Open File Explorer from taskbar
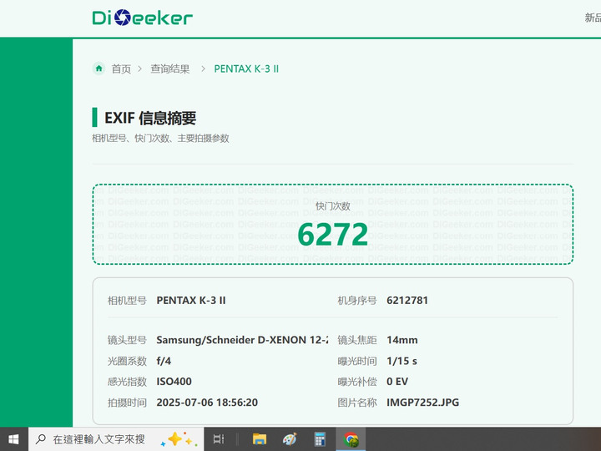601x451 pixels. pyautogui.click(x=260, y=439)
